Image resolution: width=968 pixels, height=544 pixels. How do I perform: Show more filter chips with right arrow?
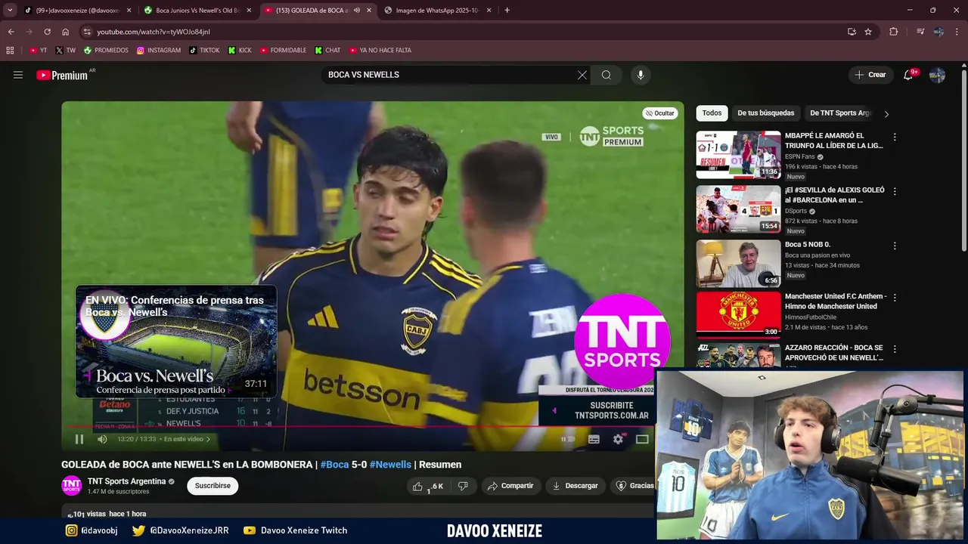[886, 113]
